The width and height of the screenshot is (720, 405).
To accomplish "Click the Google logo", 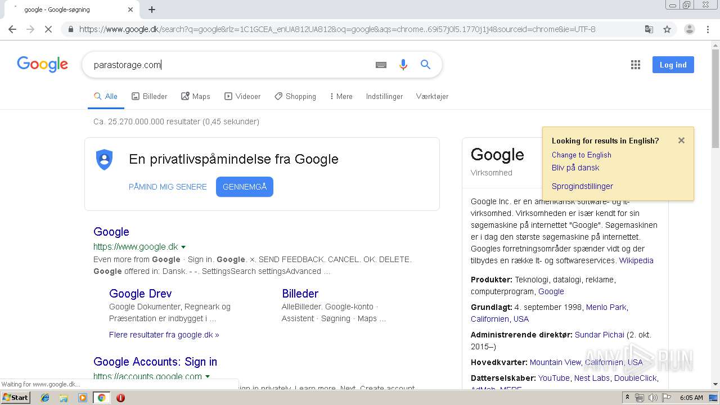I will pyautogui.click(x=42, y=65).
